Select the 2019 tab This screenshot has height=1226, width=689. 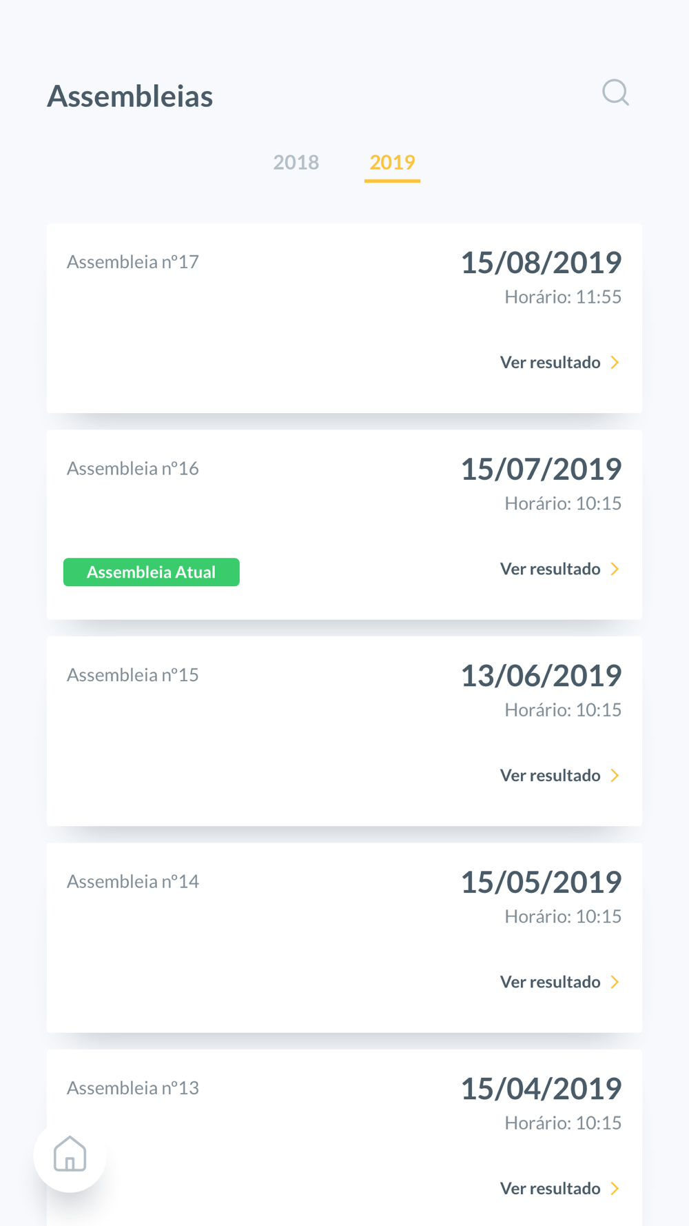392,163
